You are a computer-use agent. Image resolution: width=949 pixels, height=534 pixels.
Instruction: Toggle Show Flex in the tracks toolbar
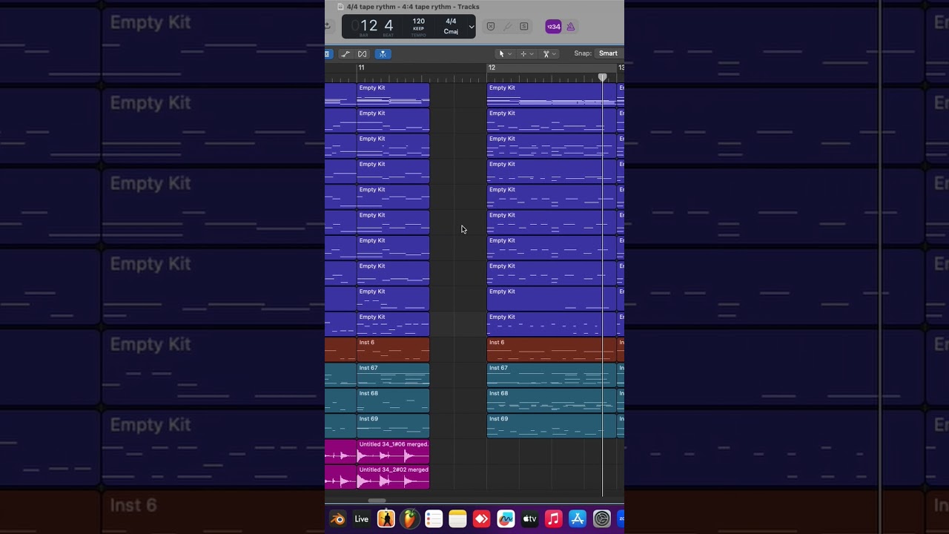click(x=363, y=54)
